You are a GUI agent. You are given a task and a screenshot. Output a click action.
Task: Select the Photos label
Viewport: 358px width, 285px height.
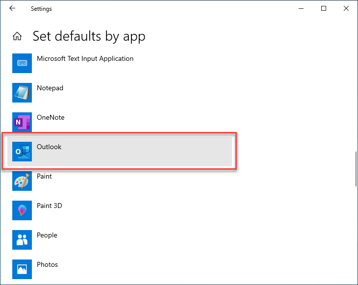point(47,265)
